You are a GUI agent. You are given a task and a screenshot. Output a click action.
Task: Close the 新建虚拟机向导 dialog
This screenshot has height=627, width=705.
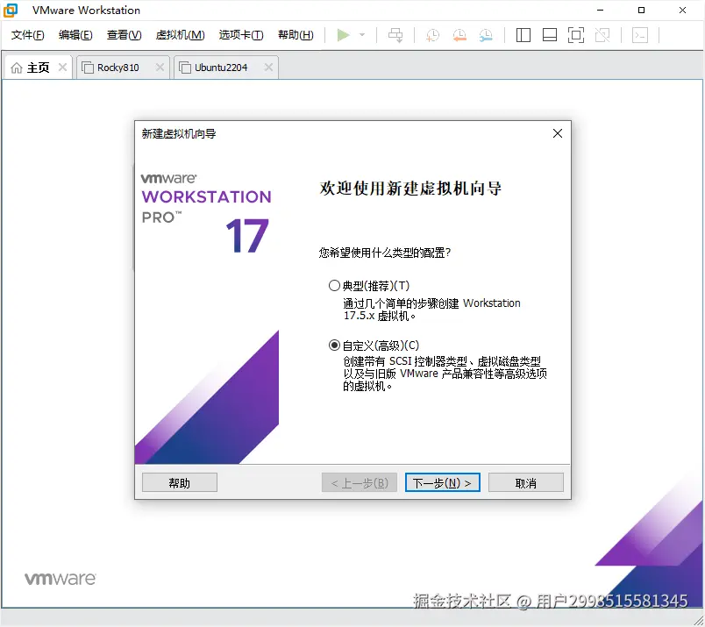[558, 133]
